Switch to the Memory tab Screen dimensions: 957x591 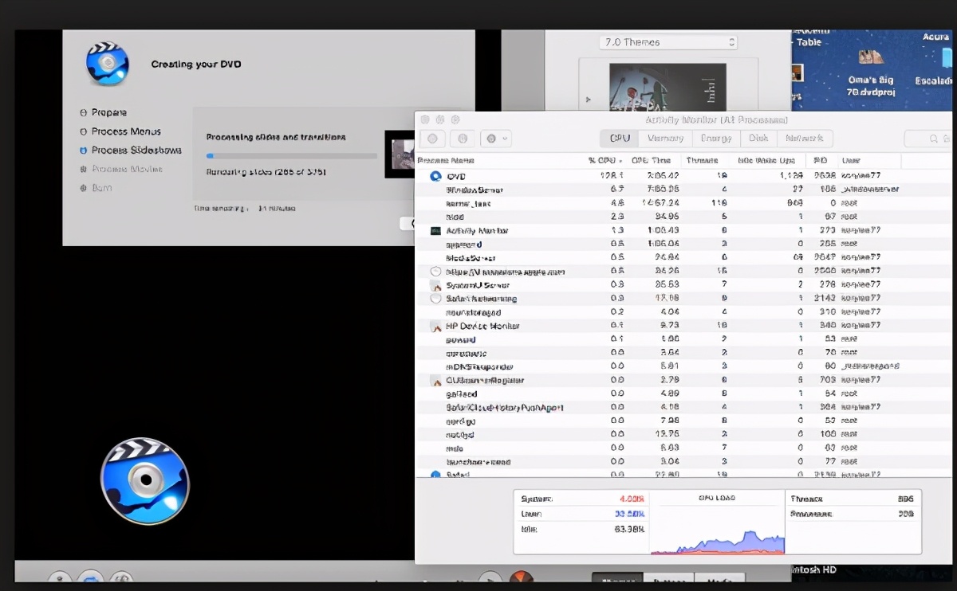point(665,139)
